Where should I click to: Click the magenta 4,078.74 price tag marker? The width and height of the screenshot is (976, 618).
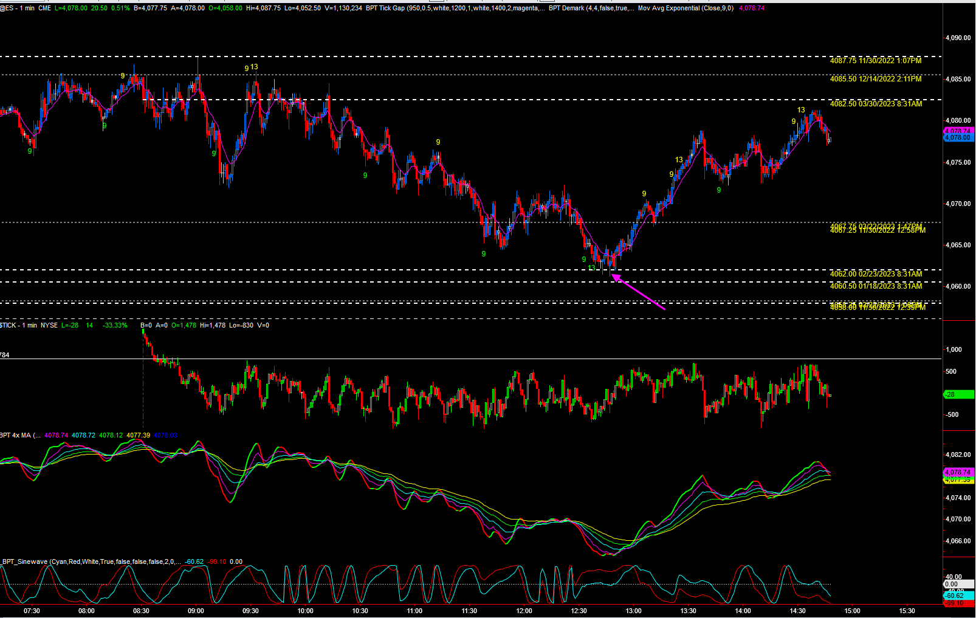click(x=958, y=131)
